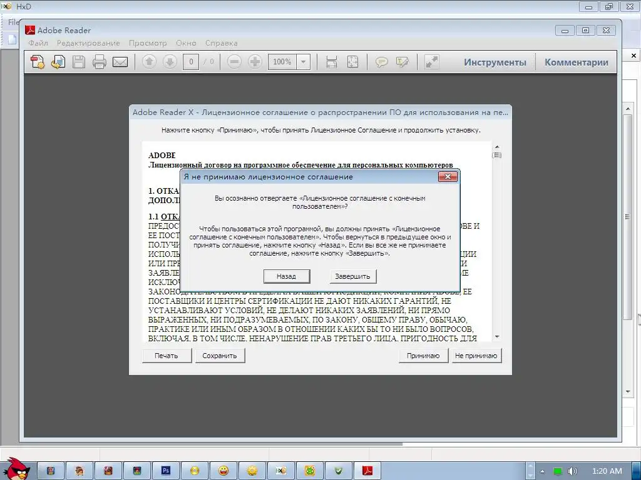641x480 pixels.
Task: Click the highlight text toolbar icon
Action: pyautogui.click(x=403, y=62)
